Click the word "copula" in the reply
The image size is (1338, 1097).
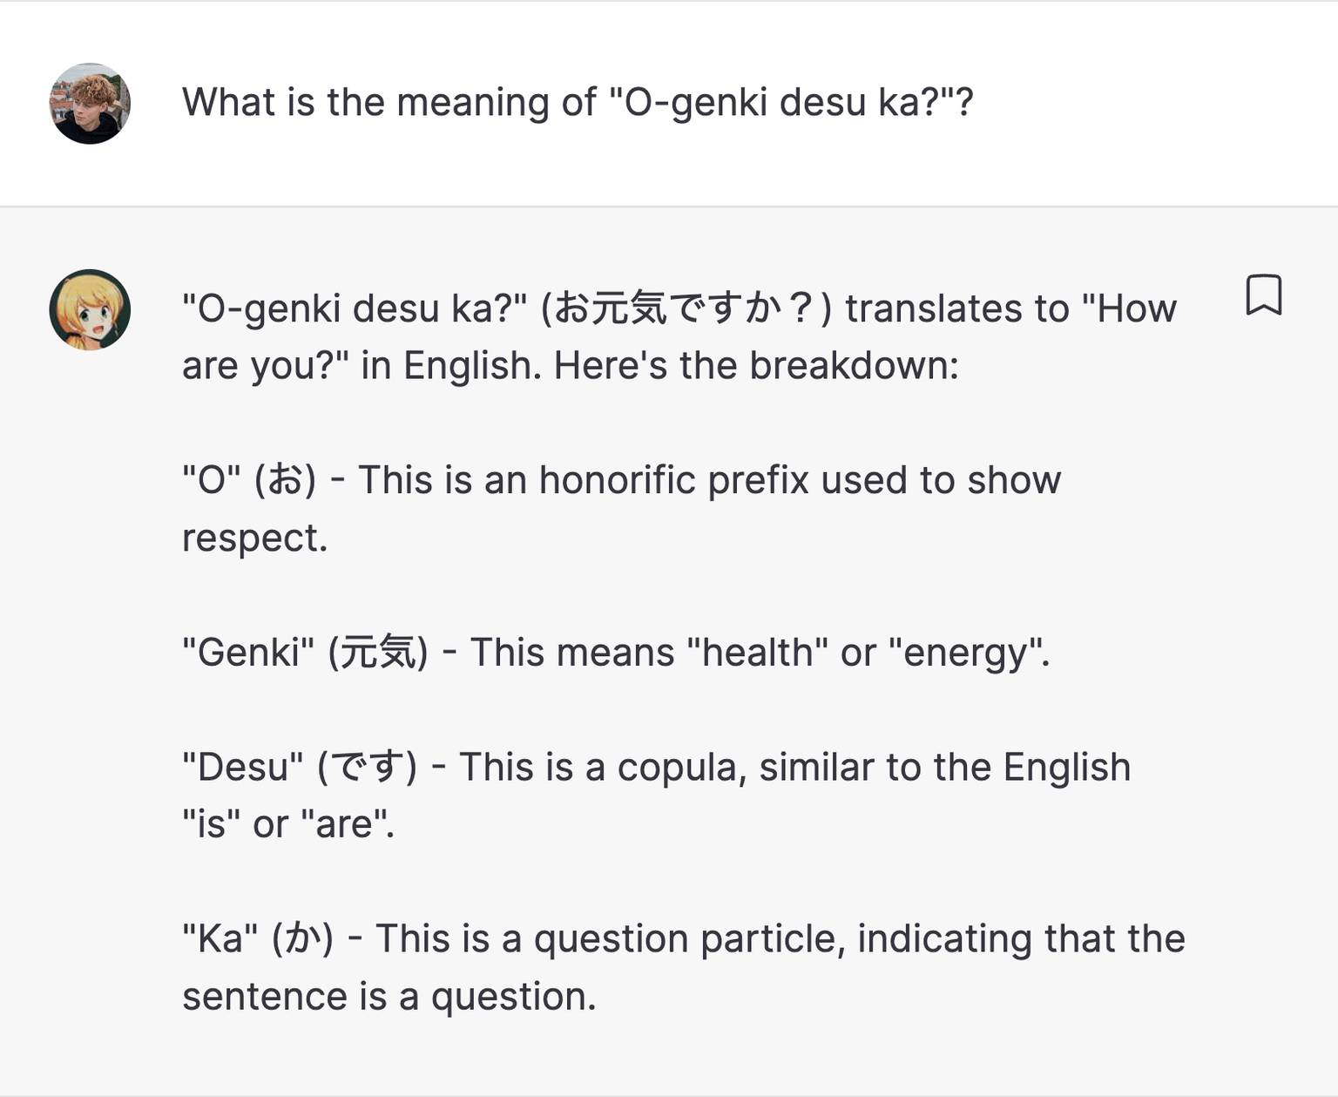click(x=681, y=768)
